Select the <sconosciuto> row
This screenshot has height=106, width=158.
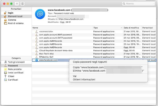point(94,32)
